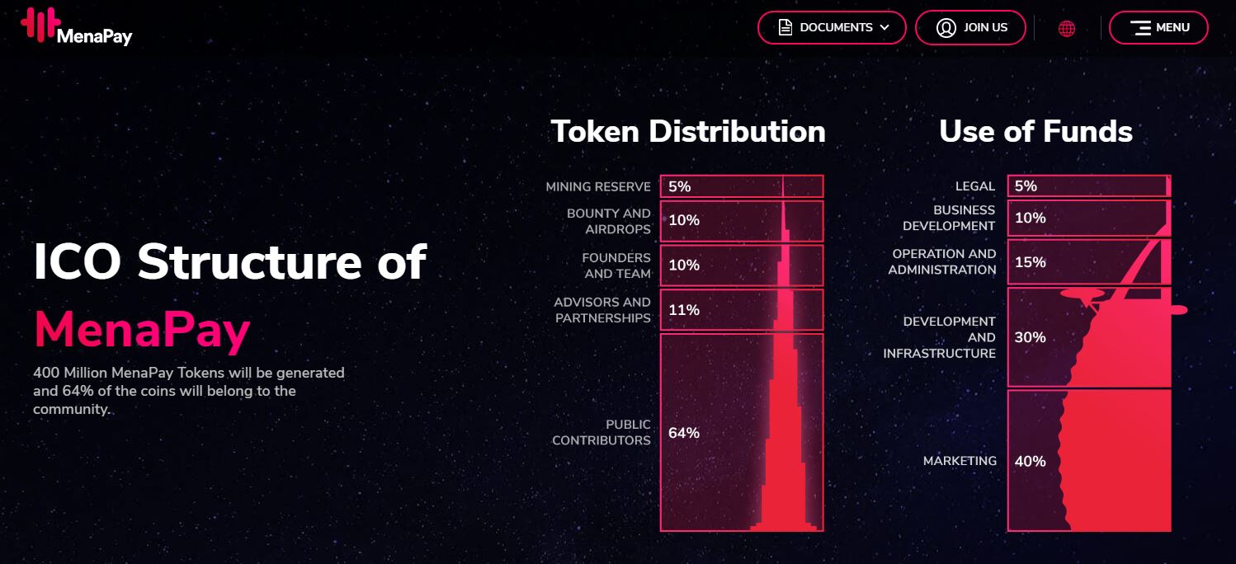Select the Mining Reserve 5% bar

click(x=742, y=186)
